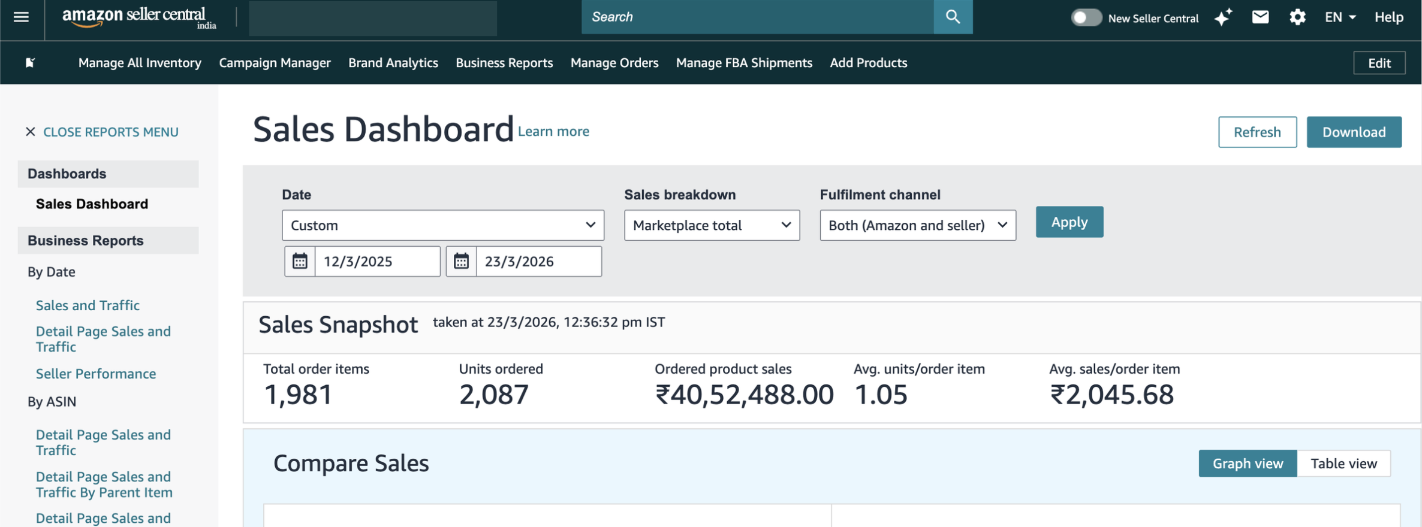Toggle the New Seller Central switch
This screenshot has height=527, width=1422.
click(x=1086, y=17)
